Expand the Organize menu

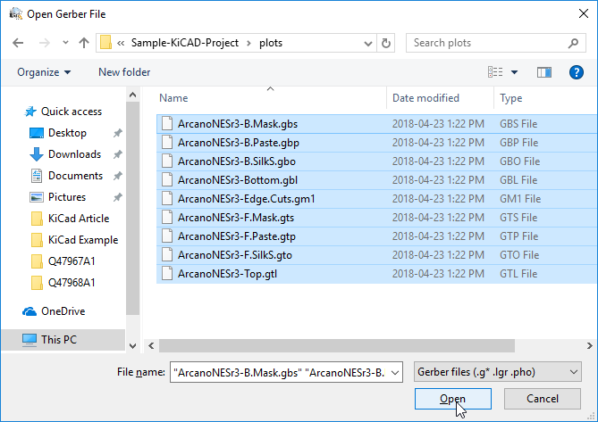(44, 72)
